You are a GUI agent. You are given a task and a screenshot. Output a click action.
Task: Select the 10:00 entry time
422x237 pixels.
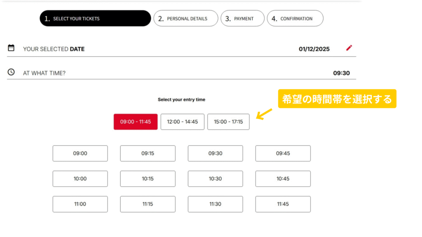tap(80, 179)
